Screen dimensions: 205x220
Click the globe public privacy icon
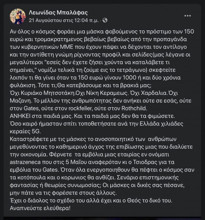pos(105,21)
